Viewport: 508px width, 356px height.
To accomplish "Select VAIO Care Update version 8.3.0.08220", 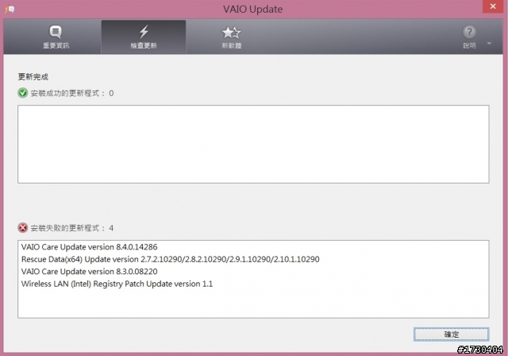I will coord(90,272).
